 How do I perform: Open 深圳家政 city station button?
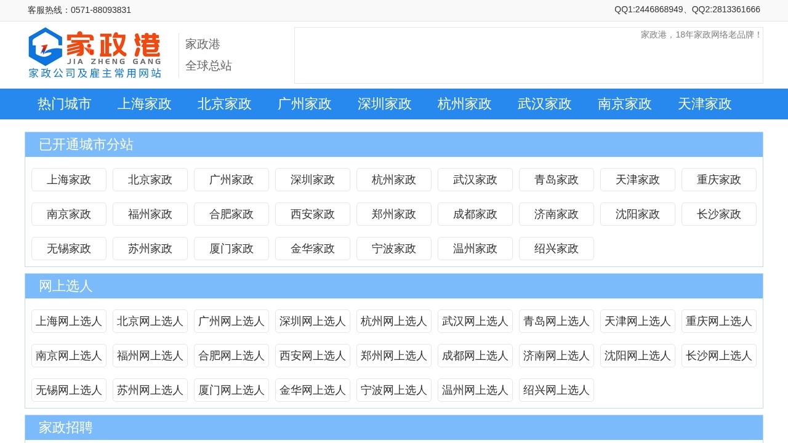[x=313, y=180]
